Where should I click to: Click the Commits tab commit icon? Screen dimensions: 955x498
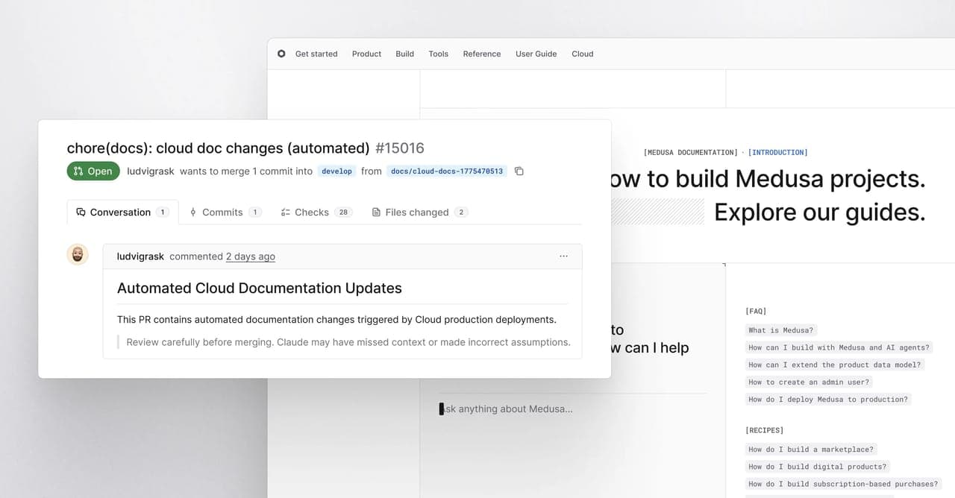pyautogui.click(x=193, y=212)
